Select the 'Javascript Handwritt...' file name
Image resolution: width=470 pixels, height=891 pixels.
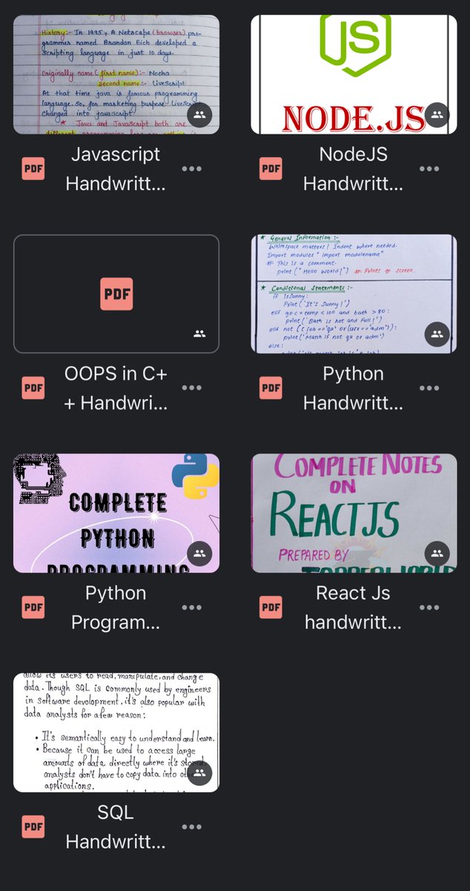(116, 169)
